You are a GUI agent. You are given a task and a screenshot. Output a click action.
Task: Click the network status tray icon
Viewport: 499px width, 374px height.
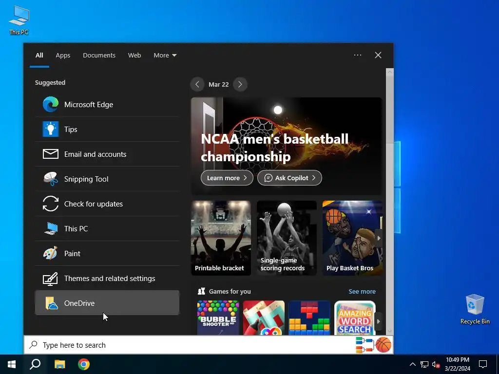click(x=424, y=364)
